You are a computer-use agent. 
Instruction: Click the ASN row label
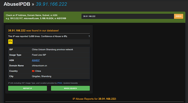pyautogui.click(x=12, y=60)
